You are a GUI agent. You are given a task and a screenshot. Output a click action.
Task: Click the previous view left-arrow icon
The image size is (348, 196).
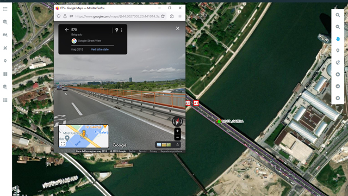338,74
